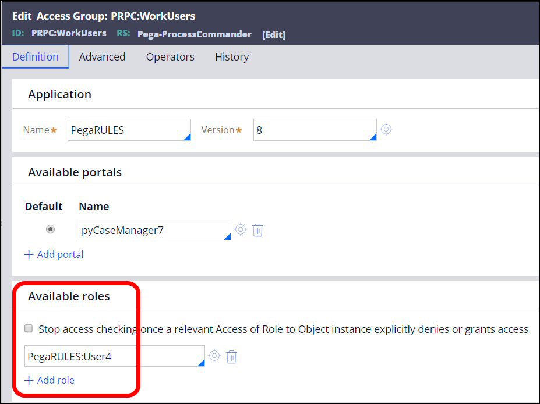Delete the pyCaseManager7 portal row
Image resolution: width=540 pixels, height=404 pixels.
click(x=258, y=230)
